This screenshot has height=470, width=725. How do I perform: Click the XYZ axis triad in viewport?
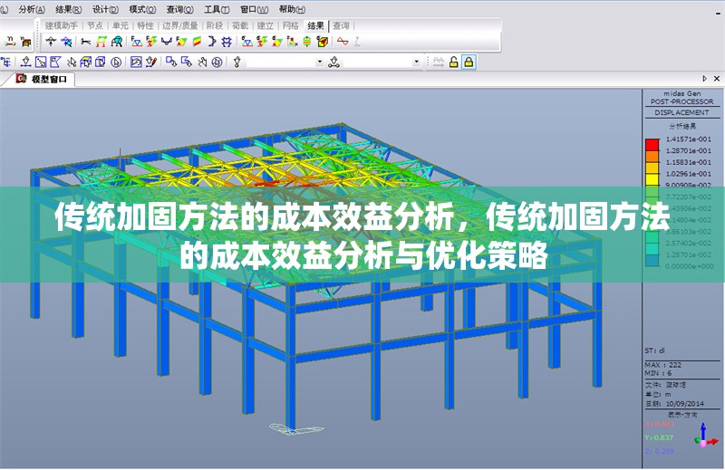tap(703, 436)
